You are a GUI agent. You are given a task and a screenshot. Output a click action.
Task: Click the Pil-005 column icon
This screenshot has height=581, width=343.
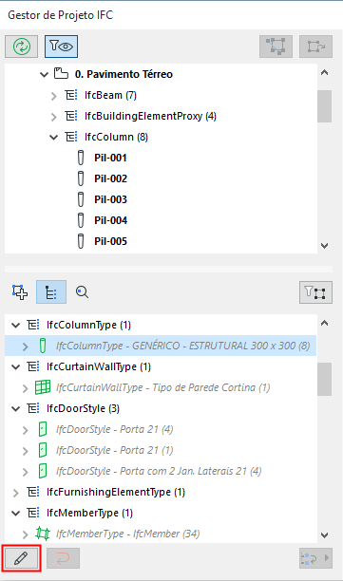(81, 241)
